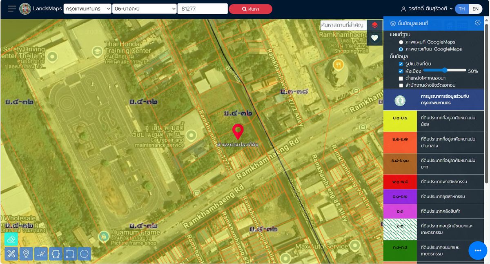This screenshot has width=490, height=264.
Task: Select the polygon drawing tool
Action: tap(56, 254)
